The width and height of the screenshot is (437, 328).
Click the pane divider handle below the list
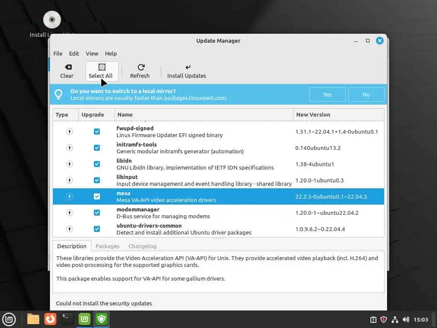tap(218, 239)
